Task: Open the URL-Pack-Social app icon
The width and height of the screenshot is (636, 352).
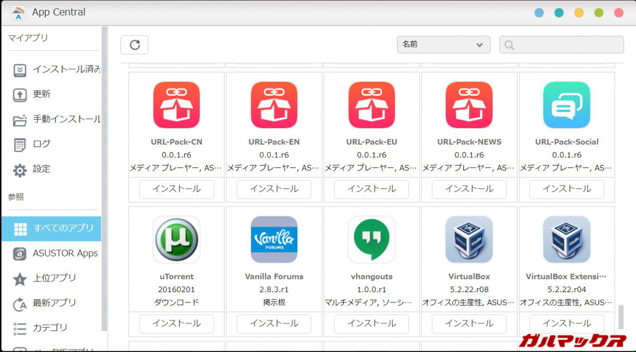Action: [x=566, y=105]
